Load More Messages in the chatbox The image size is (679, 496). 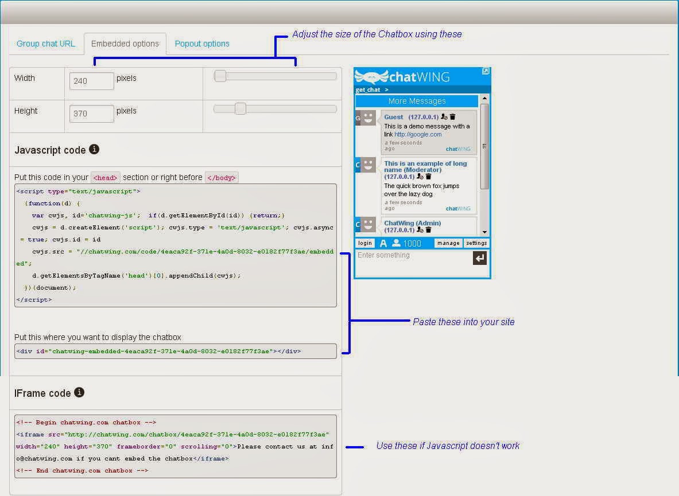coord(417,101)
